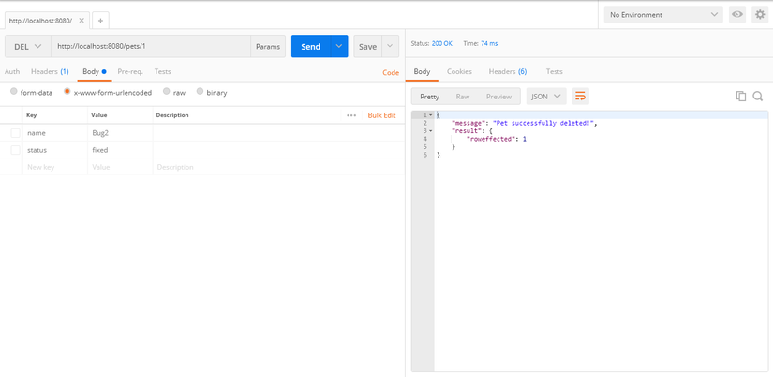
Task: Open a new request tab with plus
Action: point(100,21)
